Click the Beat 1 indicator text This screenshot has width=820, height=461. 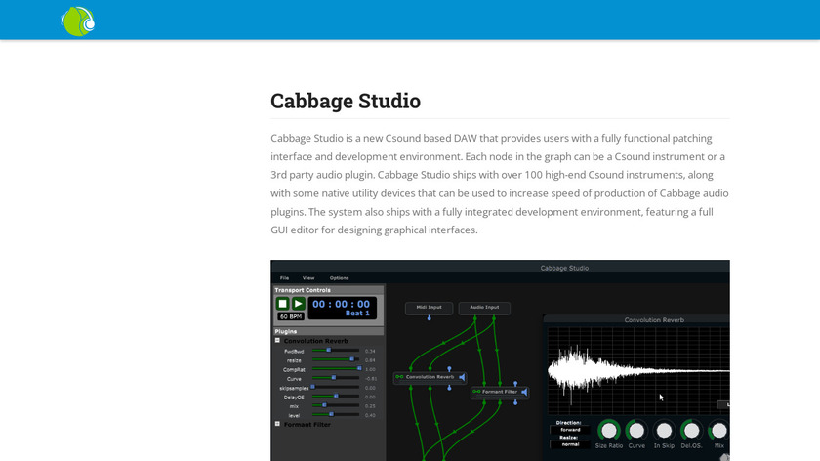coord(357,313)
